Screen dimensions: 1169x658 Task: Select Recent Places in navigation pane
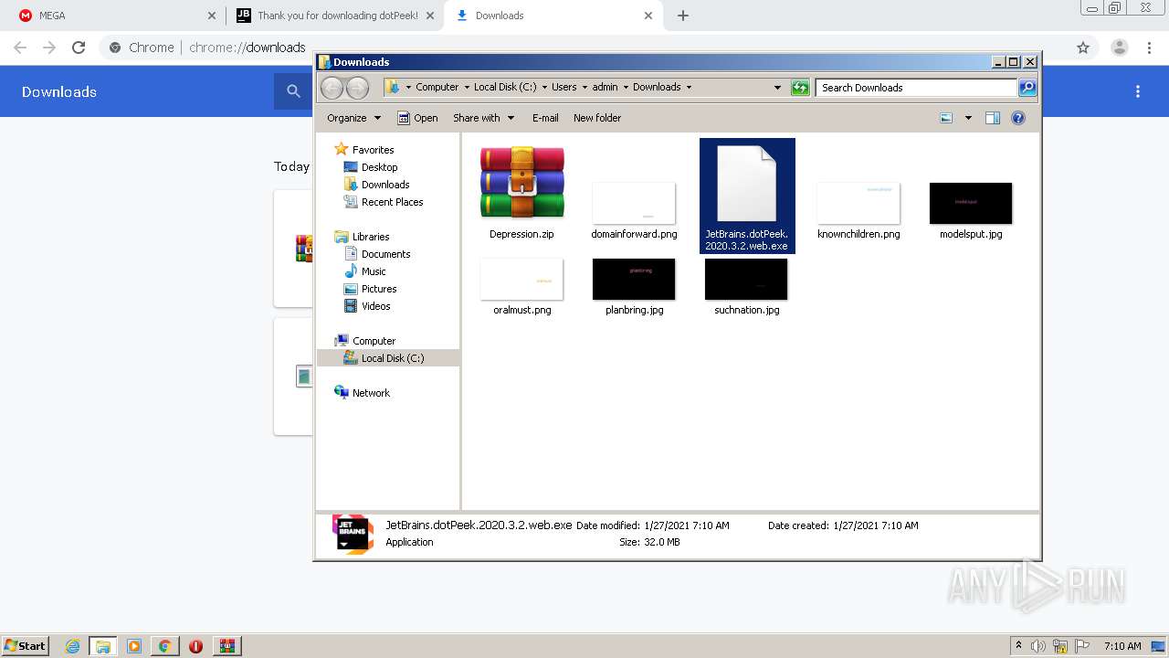384,202
